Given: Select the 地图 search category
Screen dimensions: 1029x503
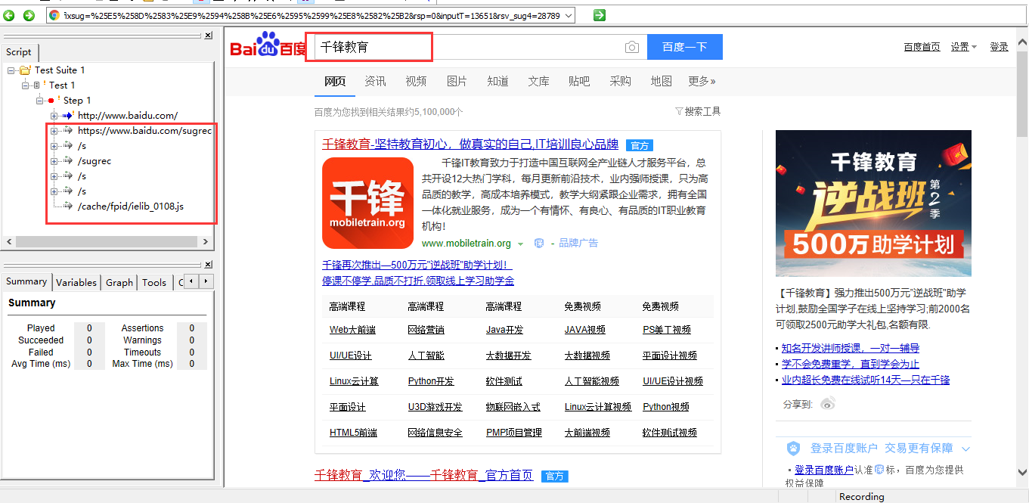Looking at the screenshot, I should pyautogui.click(x=661, y=81).
